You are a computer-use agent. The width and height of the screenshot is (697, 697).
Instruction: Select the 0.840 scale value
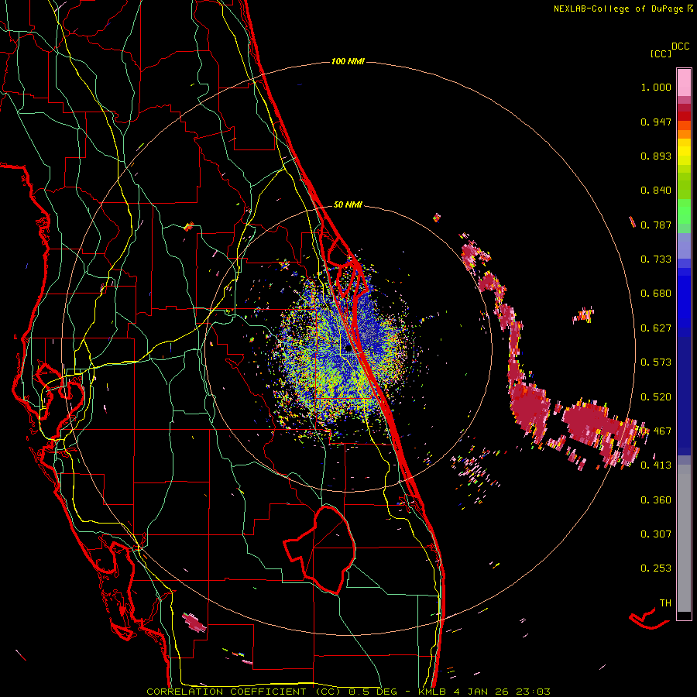click(x=656, y=191)
